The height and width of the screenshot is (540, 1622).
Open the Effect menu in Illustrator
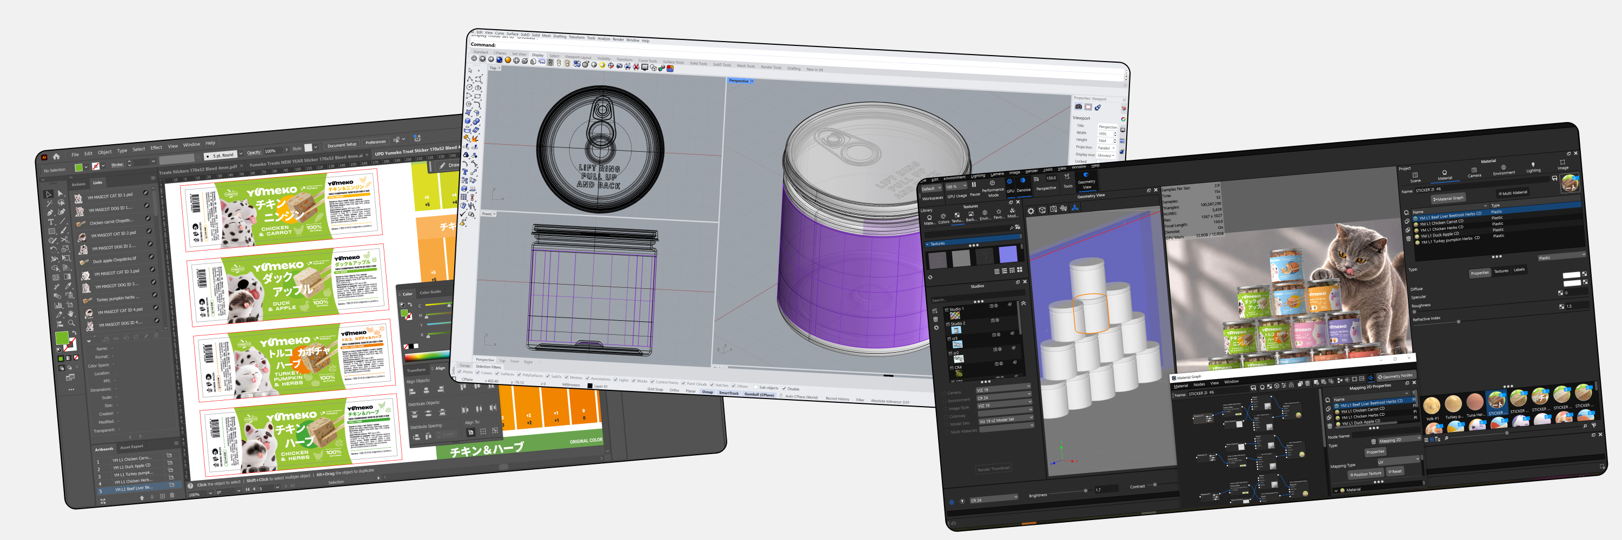(x=156, y=148)
